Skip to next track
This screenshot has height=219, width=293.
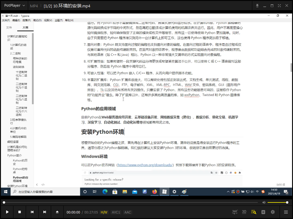[44, 212]
